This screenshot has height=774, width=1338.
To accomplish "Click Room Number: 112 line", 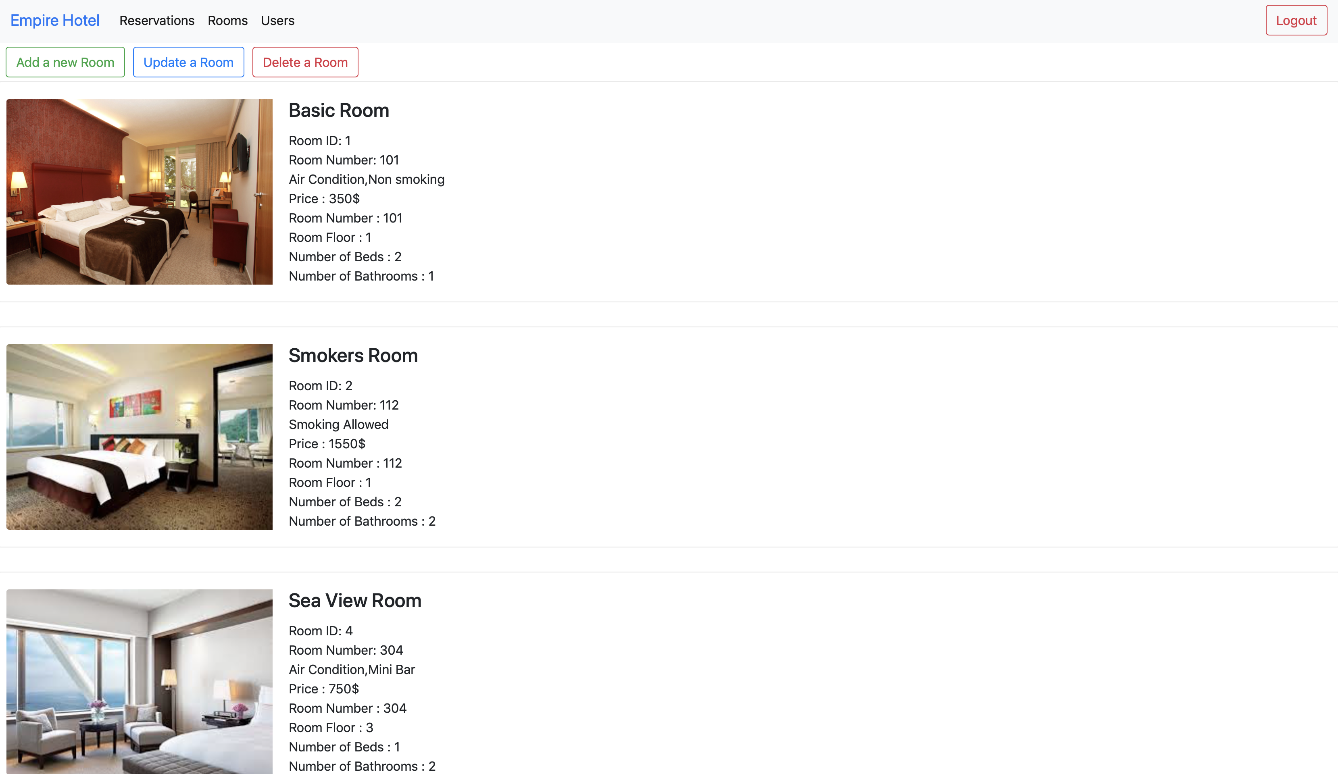I will point(344,405).
